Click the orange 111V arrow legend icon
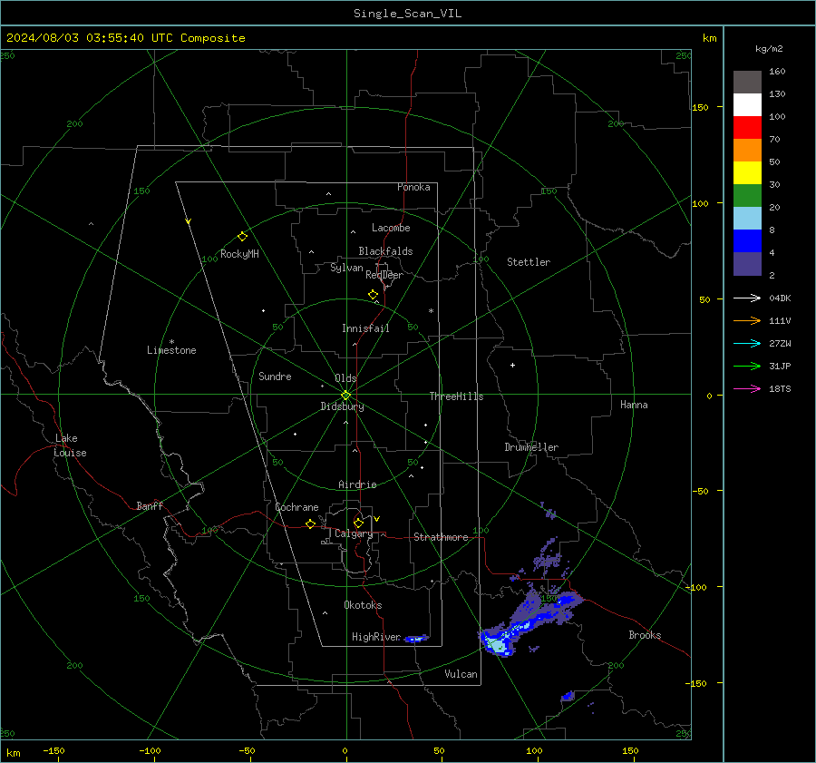This screenshot has height=763, width=816. [747, 321]
